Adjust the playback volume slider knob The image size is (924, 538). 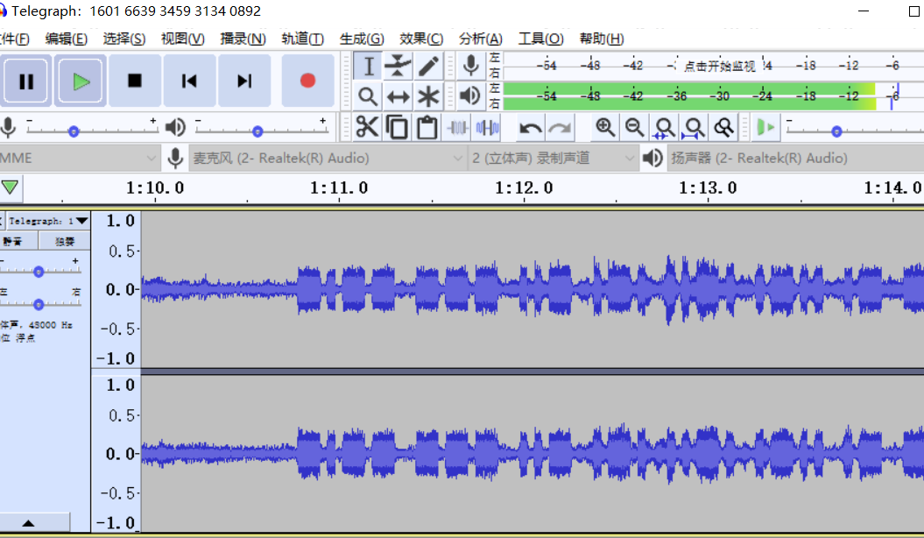pos(257,131)
